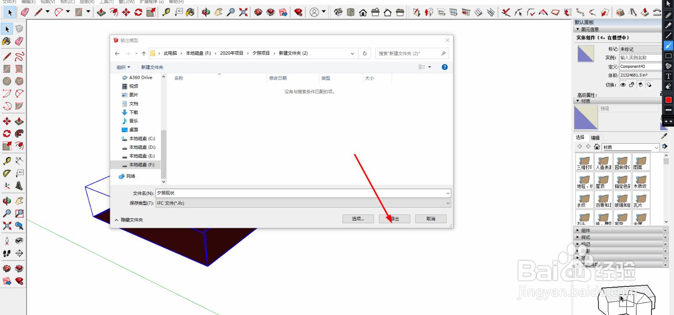Image resolution: width=674 pixels, height=315 pixels.
Task: Click the red color swatch in side strip
Action: point(669,100)
